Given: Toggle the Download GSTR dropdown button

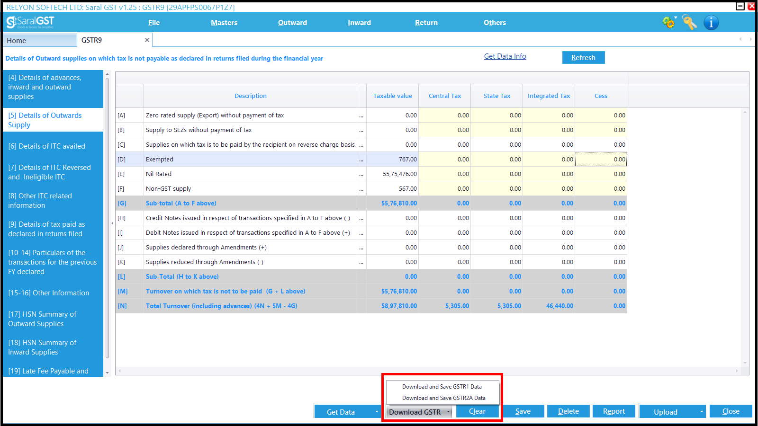Looking at the screenshot, I should 419,412.
